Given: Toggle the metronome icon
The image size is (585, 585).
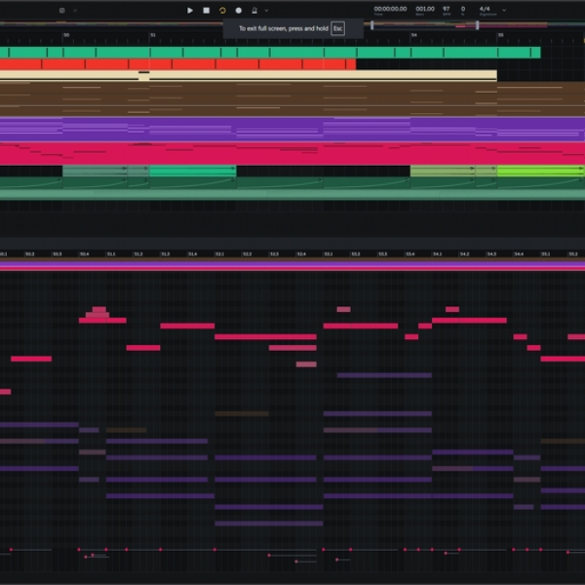Looking at the screenshot, I should tap(254, 11).
